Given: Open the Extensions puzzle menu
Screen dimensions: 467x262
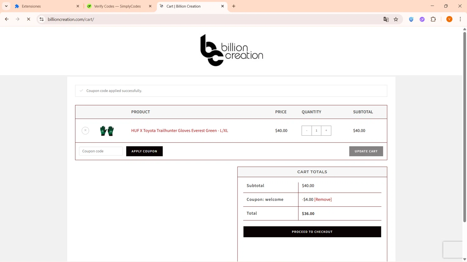Looking at the screenshot, I should click(433, 19).
